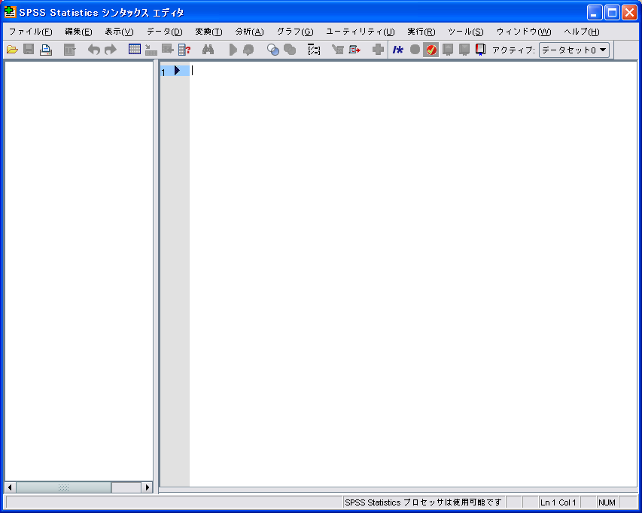Open the ユーティリティ(U) menu

[360, 32]
